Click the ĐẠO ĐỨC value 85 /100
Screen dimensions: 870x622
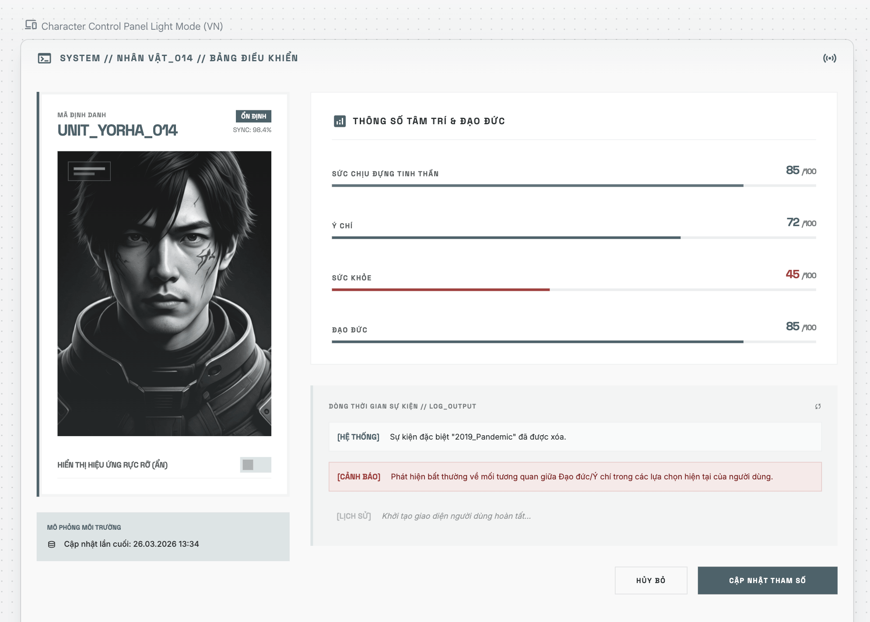point(800,327)
